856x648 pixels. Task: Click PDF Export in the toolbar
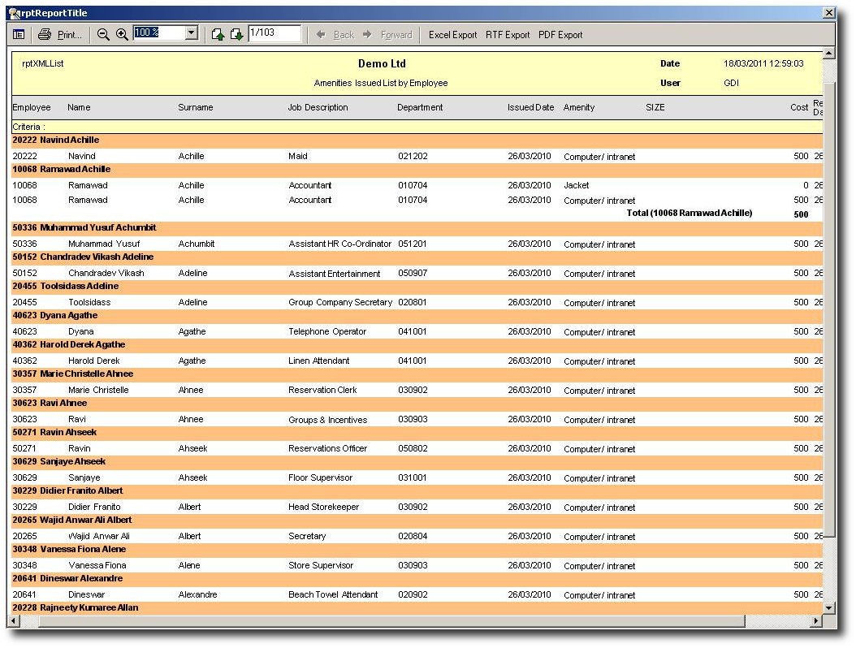tap(560, 35)
